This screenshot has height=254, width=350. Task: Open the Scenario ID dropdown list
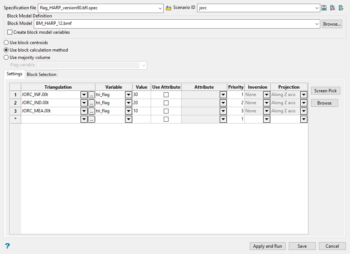click(317, 8)
